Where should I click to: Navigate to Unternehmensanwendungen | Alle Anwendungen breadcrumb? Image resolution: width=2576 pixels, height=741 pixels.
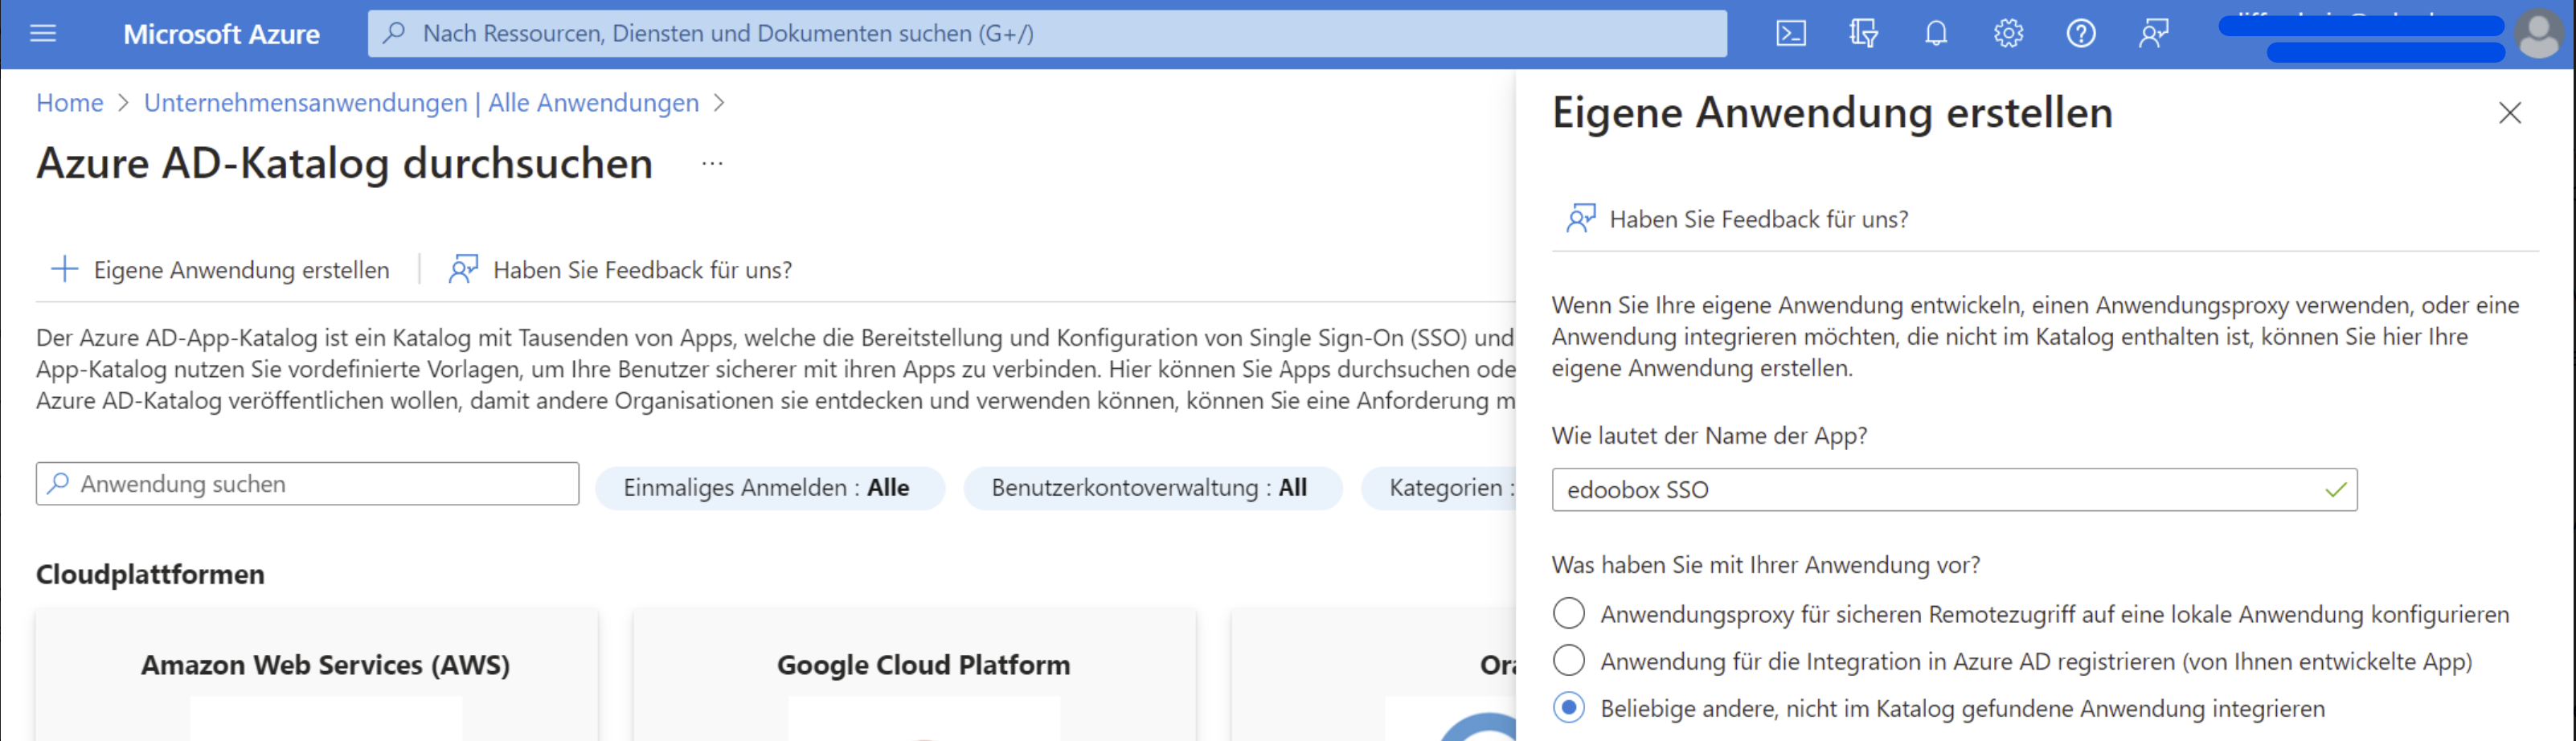[421, 103]
